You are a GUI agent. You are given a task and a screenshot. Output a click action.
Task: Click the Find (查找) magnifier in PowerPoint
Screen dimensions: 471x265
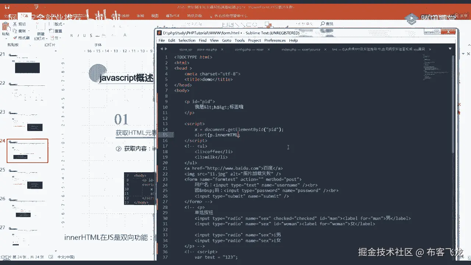(x=323, y=24)
